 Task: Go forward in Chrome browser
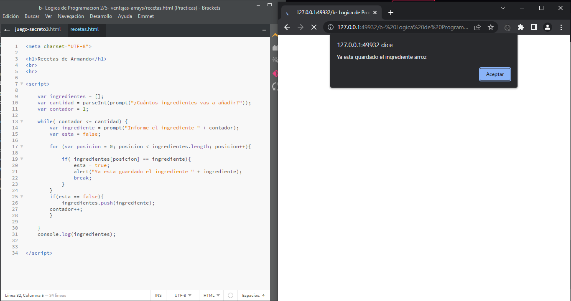coord(300,27)
